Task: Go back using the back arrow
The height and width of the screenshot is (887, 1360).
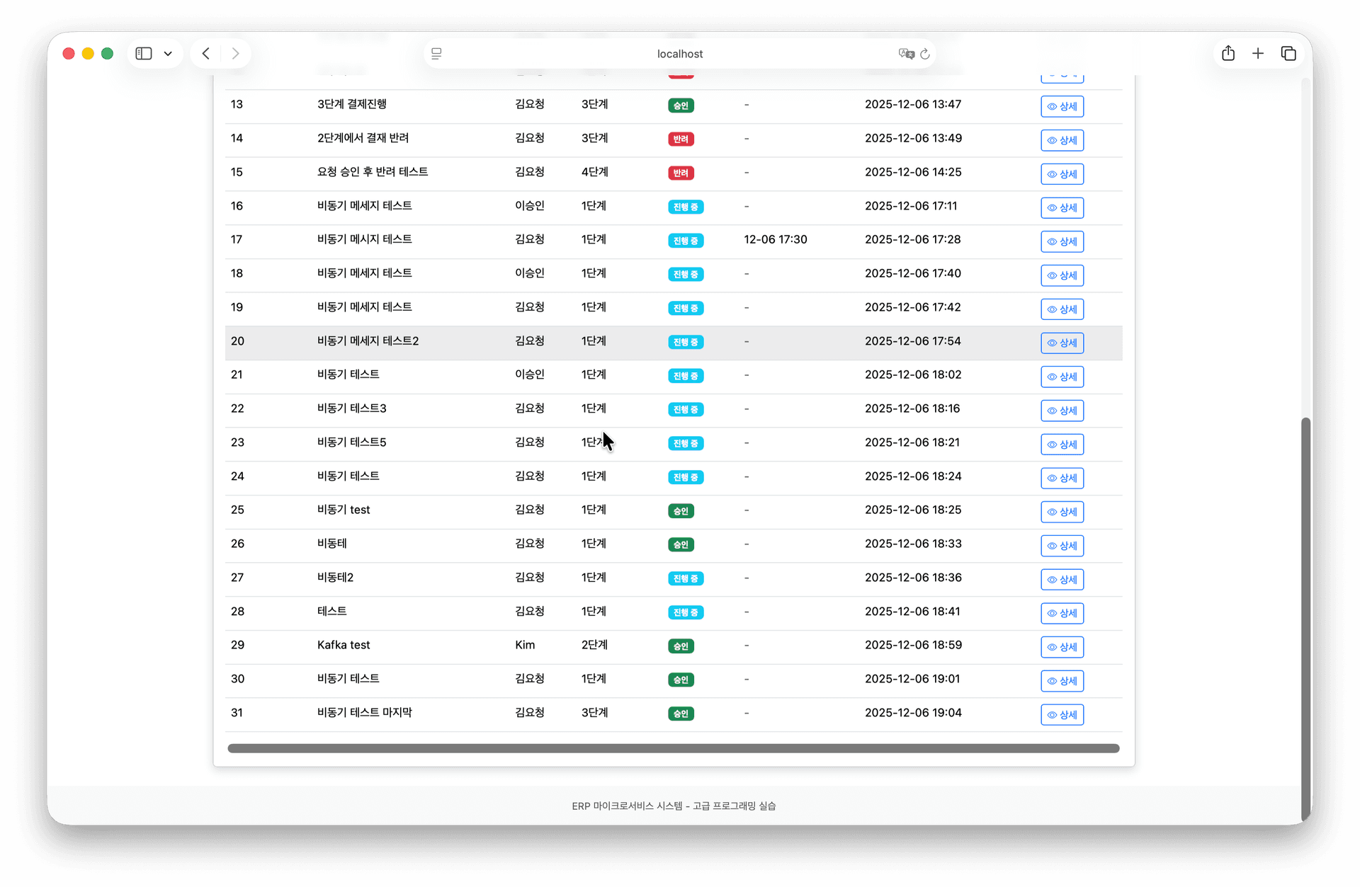Action: tap(206, 54)
